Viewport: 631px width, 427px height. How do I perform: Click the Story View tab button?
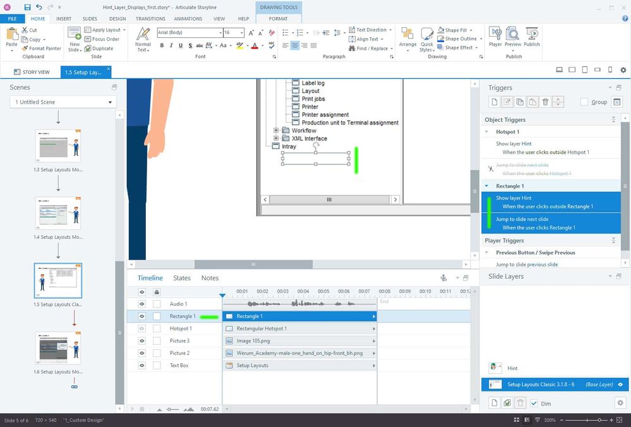coord(32,72)
